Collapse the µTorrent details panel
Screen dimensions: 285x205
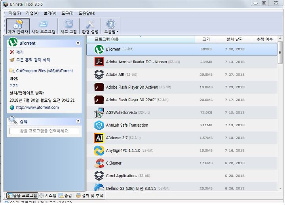pyautogui.click(x=78, y=43)
